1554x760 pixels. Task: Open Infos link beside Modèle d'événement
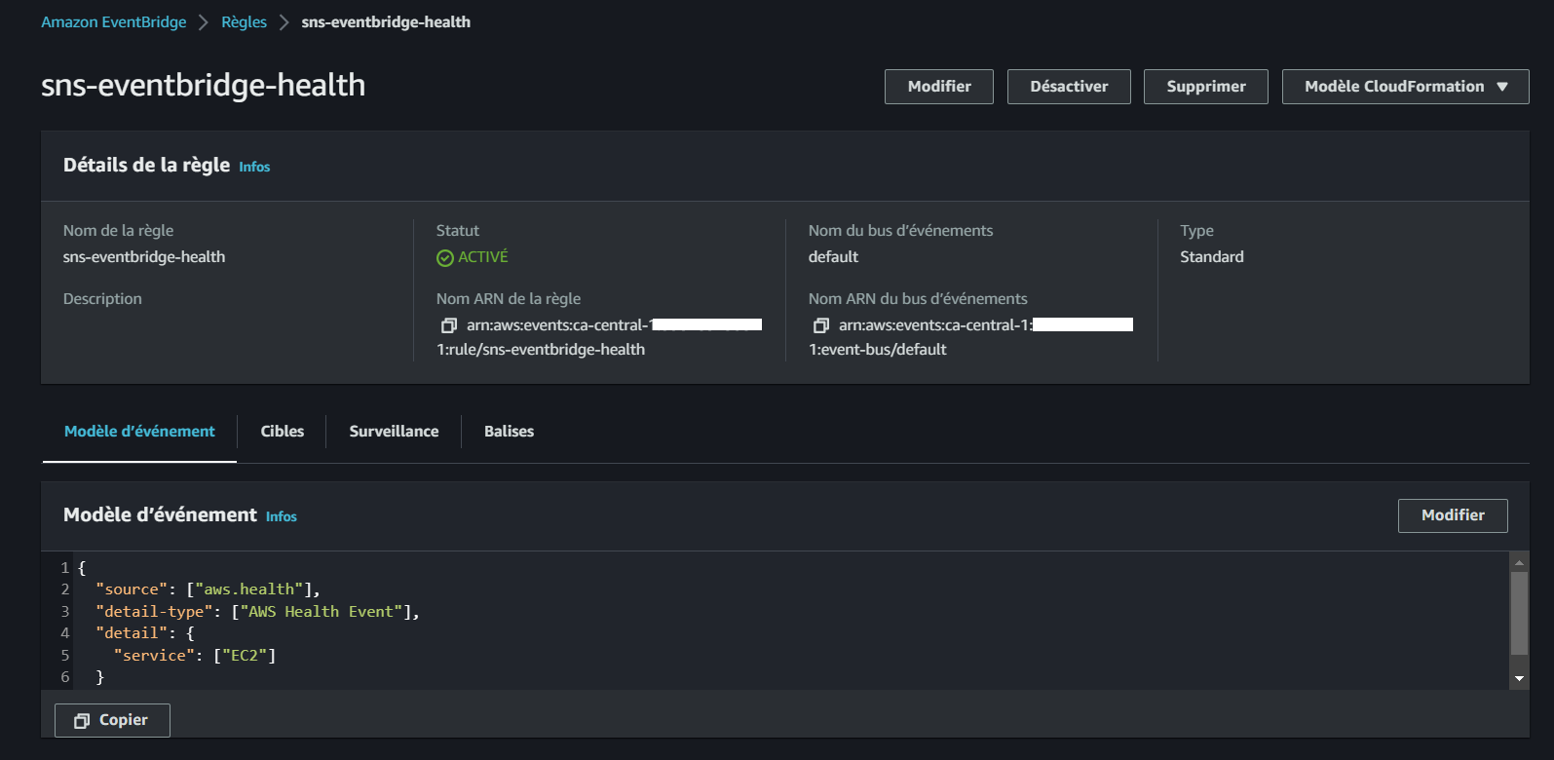[282, 516]
